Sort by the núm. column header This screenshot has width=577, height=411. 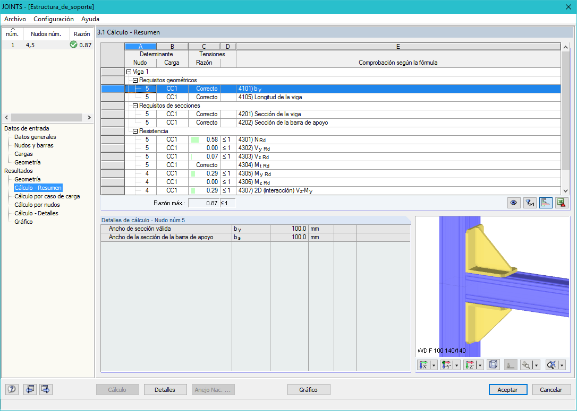click(x=13, y=34)
